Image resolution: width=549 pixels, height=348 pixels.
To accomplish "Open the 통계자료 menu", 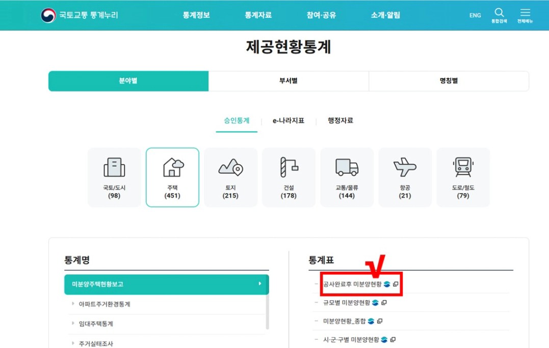I will coord(258,15).
